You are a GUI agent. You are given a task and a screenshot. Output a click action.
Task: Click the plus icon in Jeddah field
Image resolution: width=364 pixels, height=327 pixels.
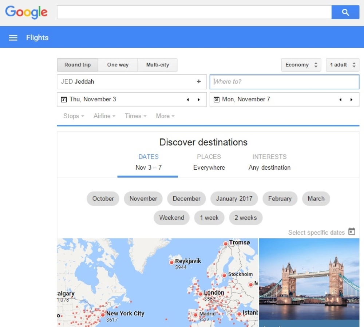coord(199,82)
